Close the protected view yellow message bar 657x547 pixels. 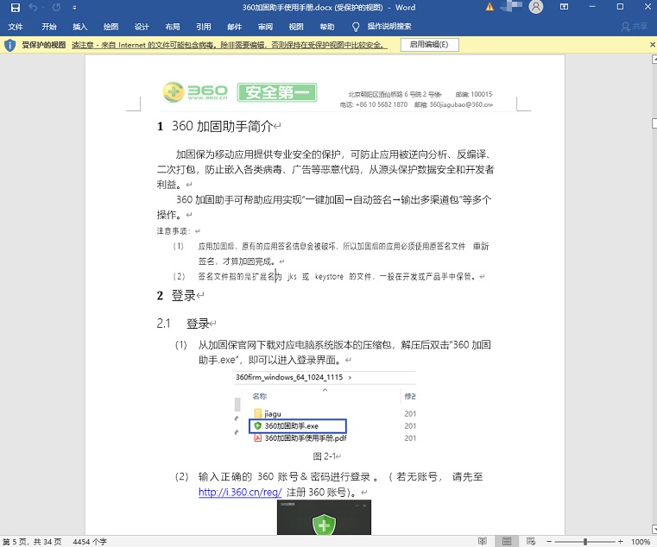(653, 44)
